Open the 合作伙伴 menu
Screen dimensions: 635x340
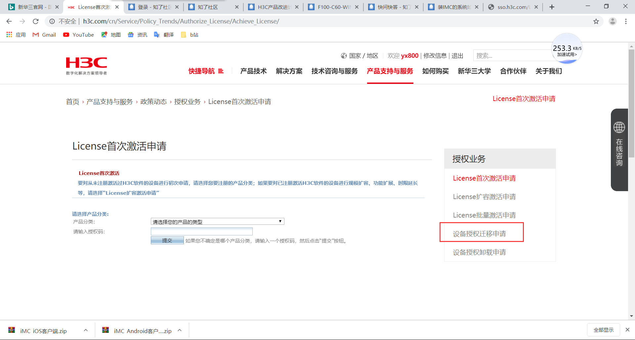[x=513, y=71]
